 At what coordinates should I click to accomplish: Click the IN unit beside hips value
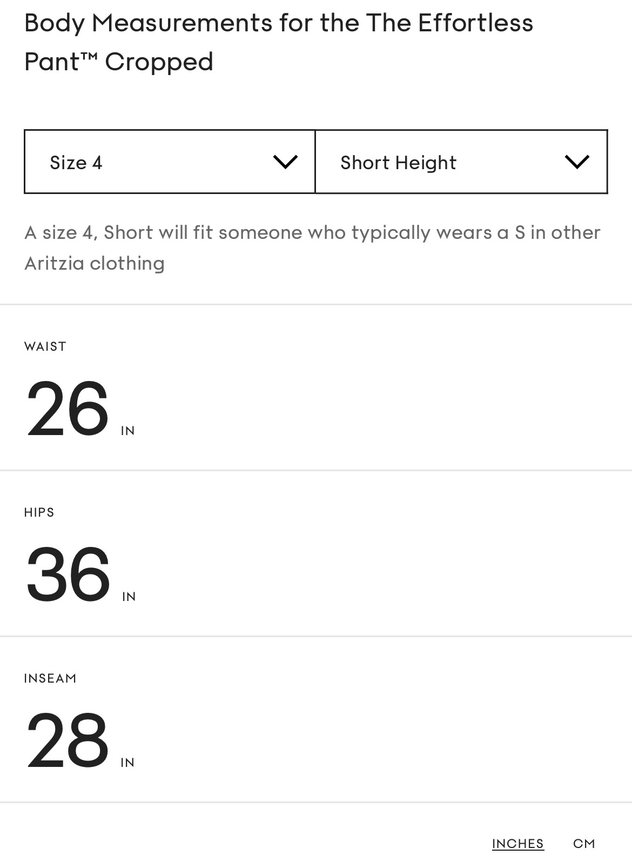129,597
